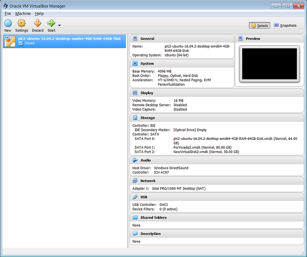Screen dimensions: 307x257
Task: Select the plc2-ubuntu VM in the list
Action: coord(64,41)
